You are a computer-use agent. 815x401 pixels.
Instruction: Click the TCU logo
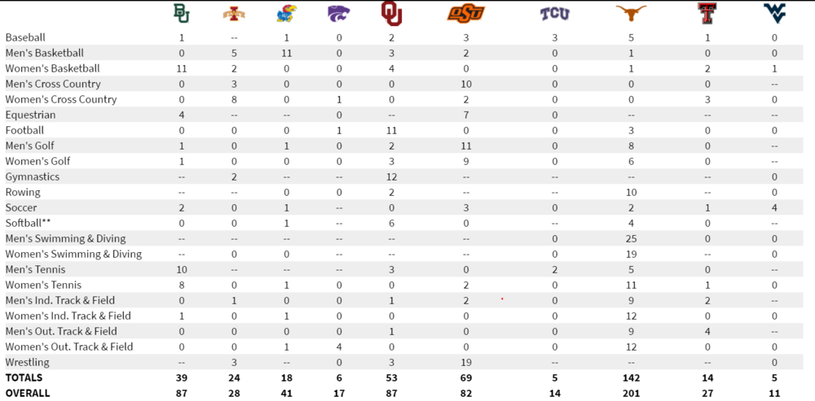tap(555, 14)
